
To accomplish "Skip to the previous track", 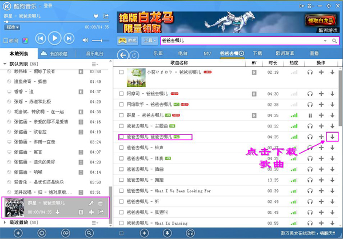I will point(41,38).
